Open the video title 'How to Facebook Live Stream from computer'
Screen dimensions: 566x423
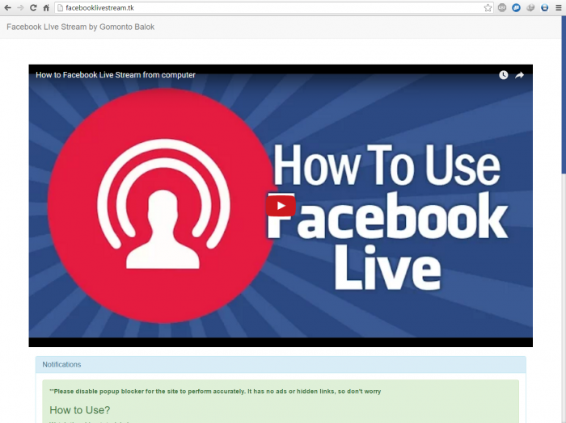point(116,75)
